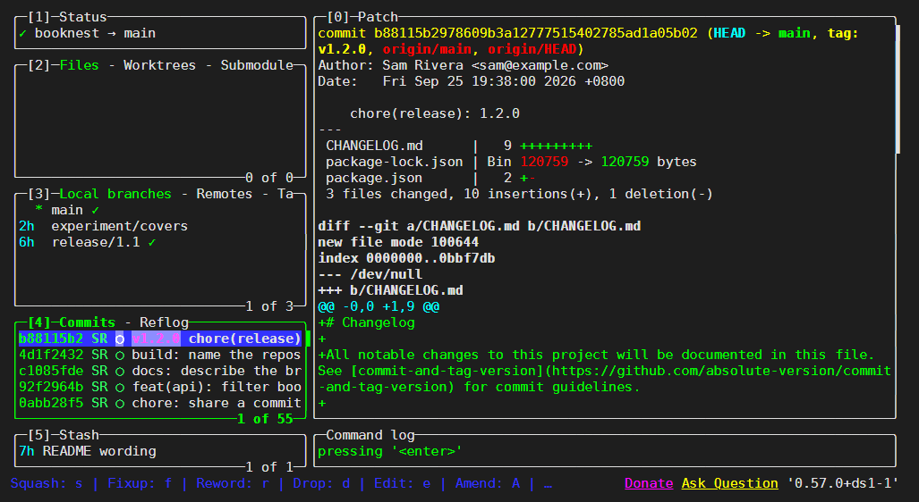The height and width of the screenshot is (502, 919).
Task: Click the diff --git a/CHANGELOG.md header
Action: pos(480,226)
